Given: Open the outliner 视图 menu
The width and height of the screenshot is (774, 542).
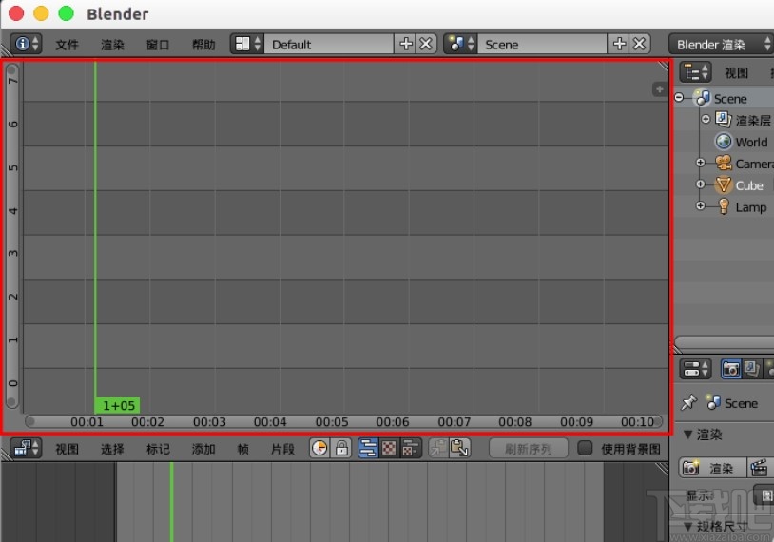Looking at the screenshot, I should tap(736, 73).
